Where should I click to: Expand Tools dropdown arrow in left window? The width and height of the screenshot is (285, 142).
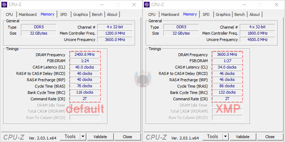point(83,137)
